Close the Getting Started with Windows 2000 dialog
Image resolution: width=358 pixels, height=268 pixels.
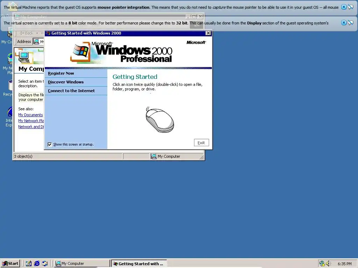pyautogui.click(x=208, y=33)
